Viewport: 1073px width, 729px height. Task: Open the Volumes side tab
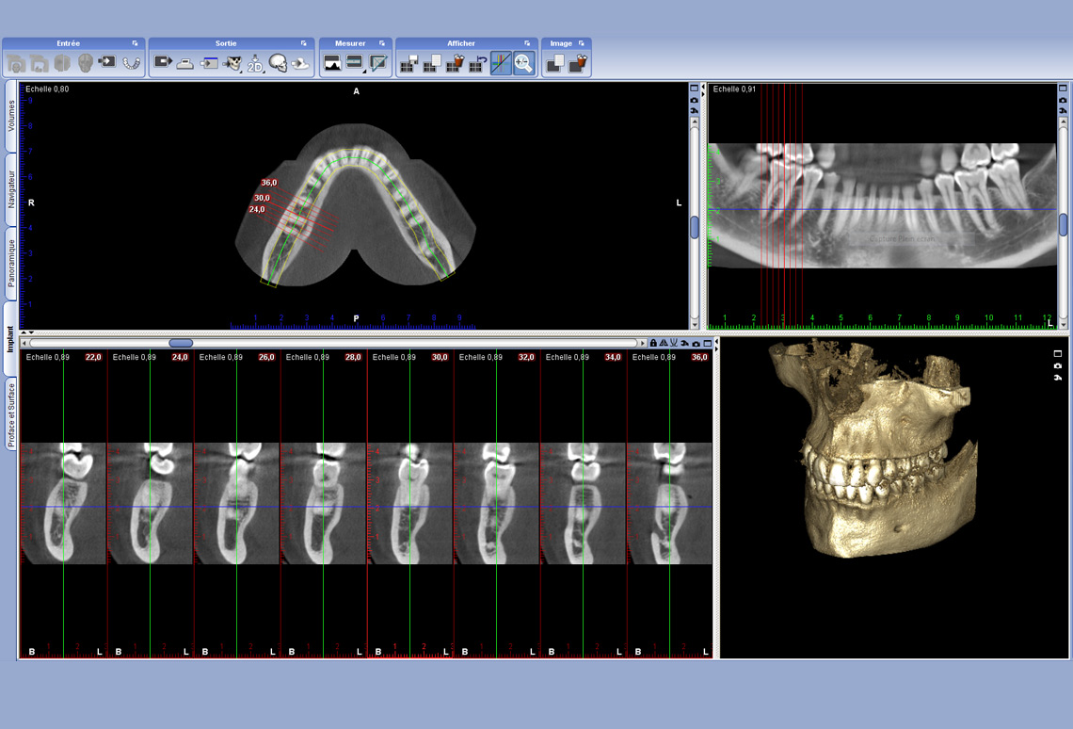pos(11,117)
